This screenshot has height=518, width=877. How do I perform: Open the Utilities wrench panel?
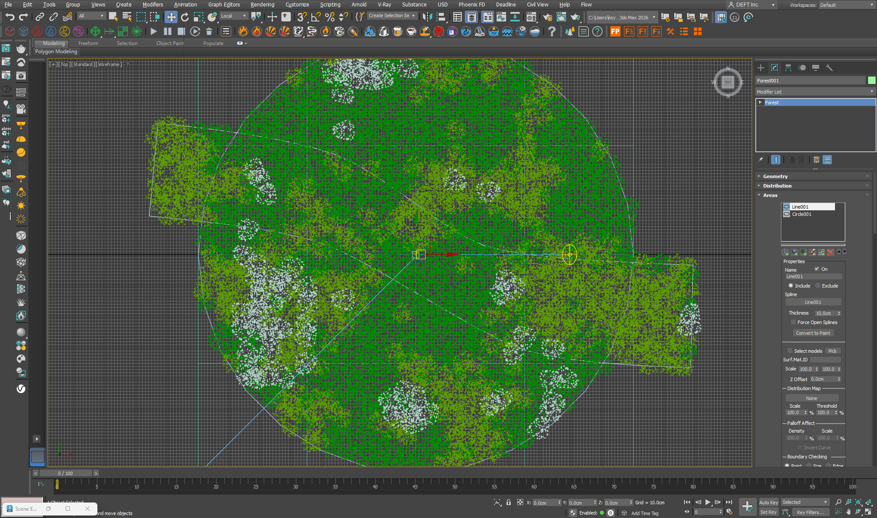click(x=829, y=68)
